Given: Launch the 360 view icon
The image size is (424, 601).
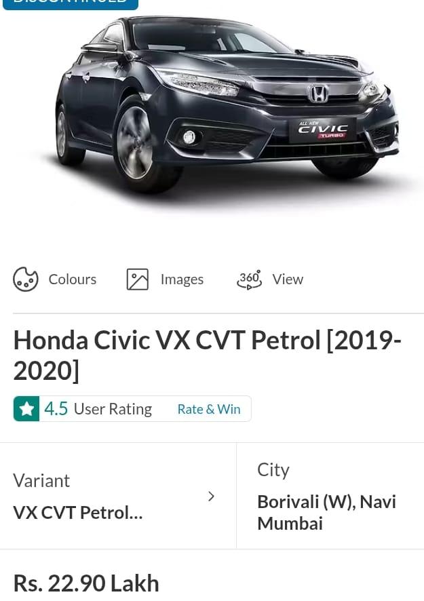Looking at the screenshot, I should 249,279.
